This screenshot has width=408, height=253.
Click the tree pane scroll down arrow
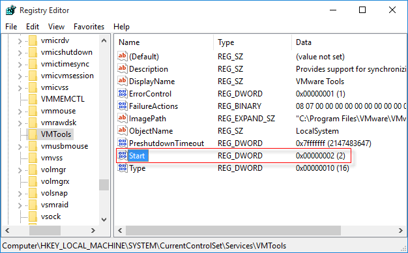tap(104, 220)
